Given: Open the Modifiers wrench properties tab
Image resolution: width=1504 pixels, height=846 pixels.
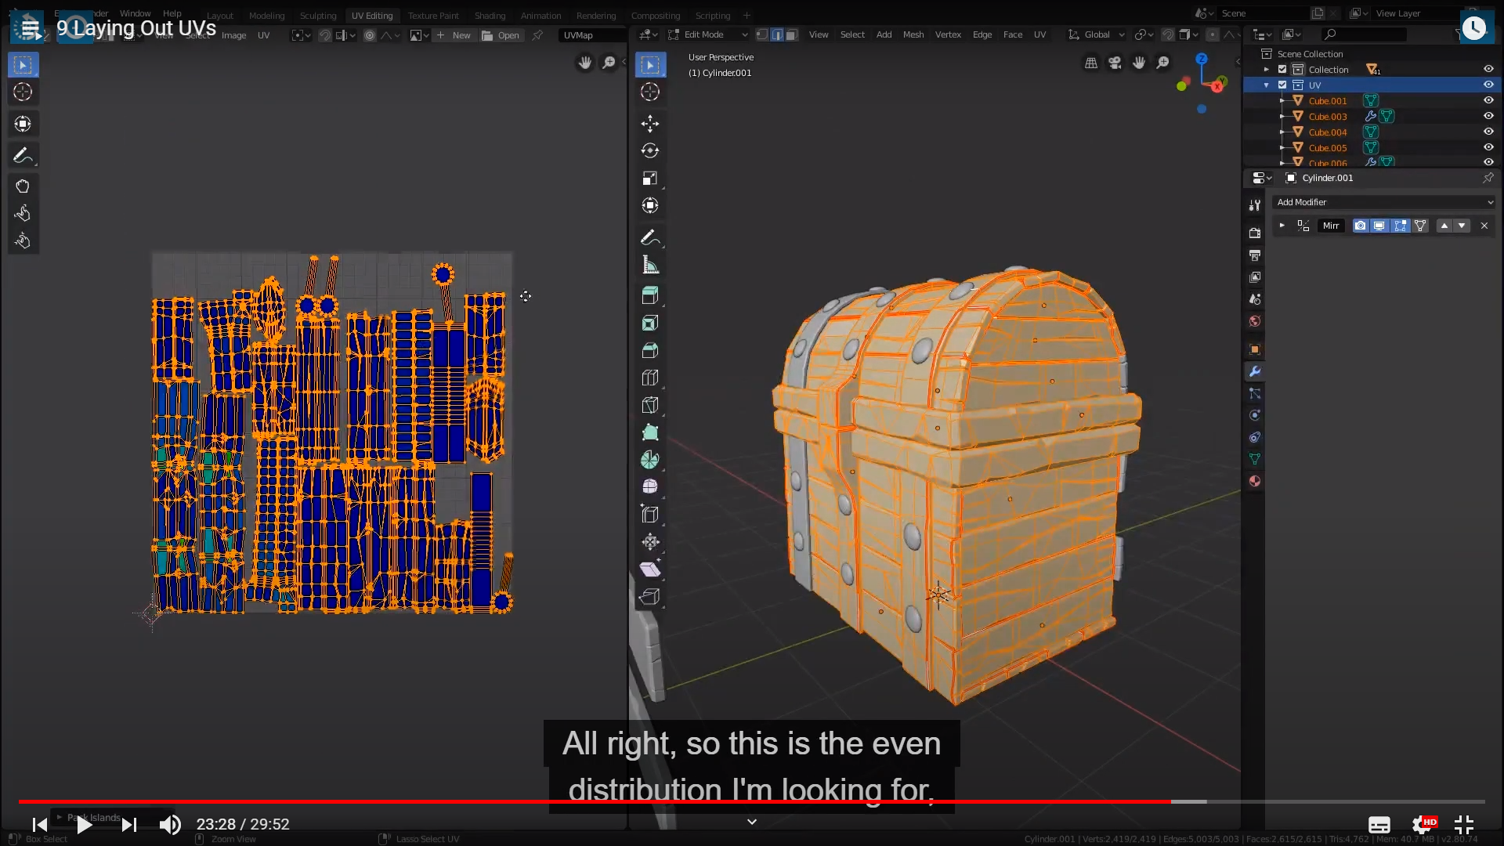Looking at the screenshot, I should [1254, 371].
